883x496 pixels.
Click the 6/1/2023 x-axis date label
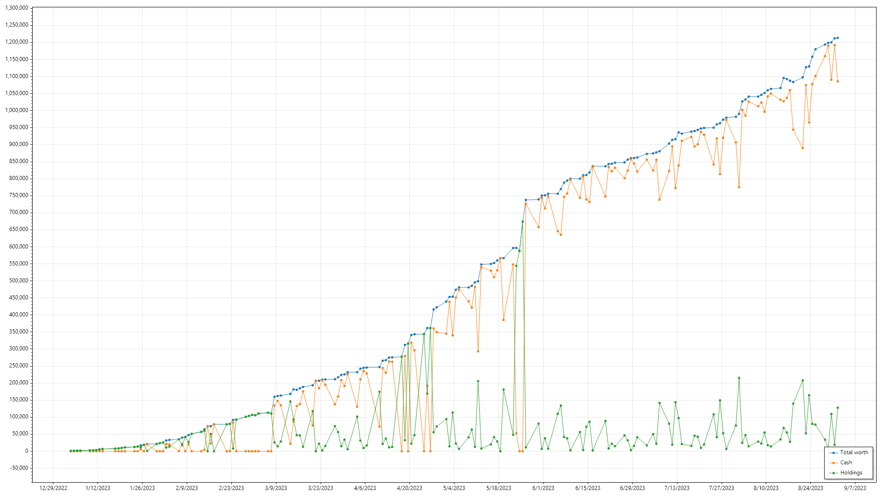click(x=543, y=488)
